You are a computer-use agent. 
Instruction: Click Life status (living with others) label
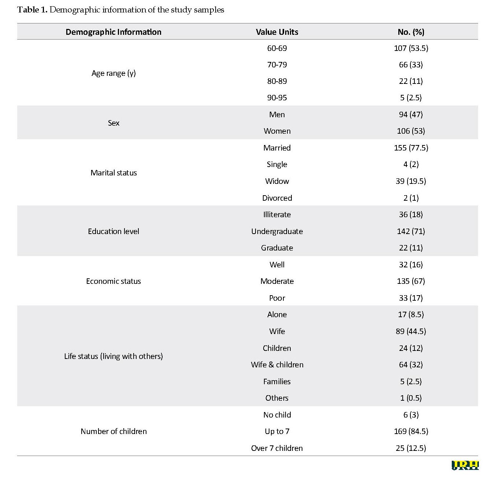click(x=113, y=356)
